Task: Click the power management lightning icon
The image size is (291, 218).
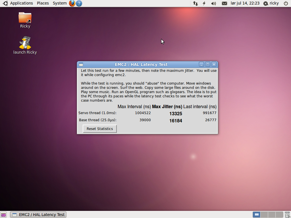Action: tap(204, 3)
